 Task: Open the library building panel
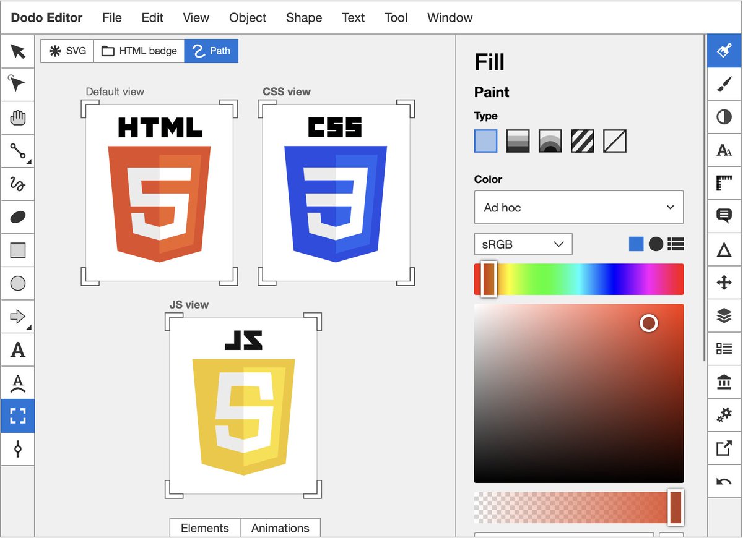[724, 383]
